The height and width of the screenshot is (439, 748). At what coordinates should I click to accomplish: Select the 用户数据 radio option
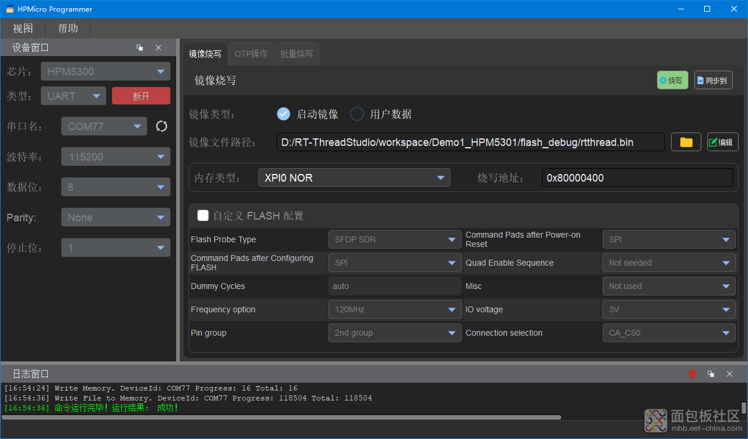[357, 114]
